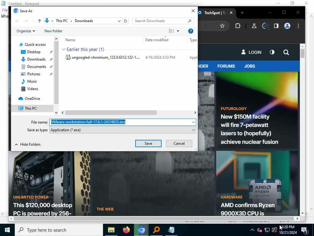Image resolution: width=314 pixels, height=236 pixels.
Task: Click the Save button in the dialog
Action: point(148,144)
